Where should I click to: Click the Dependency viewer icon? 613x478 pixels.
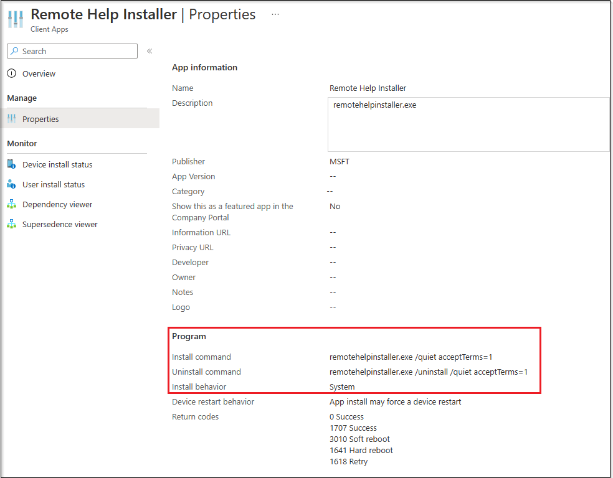click(x=12, y=204)
